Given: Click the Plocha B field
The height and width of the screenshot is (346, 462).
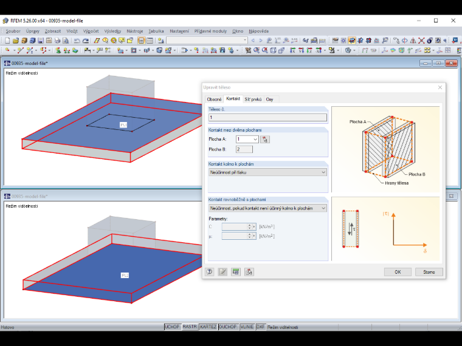Looking at the screenshot, I should click(x=244, y=149).
